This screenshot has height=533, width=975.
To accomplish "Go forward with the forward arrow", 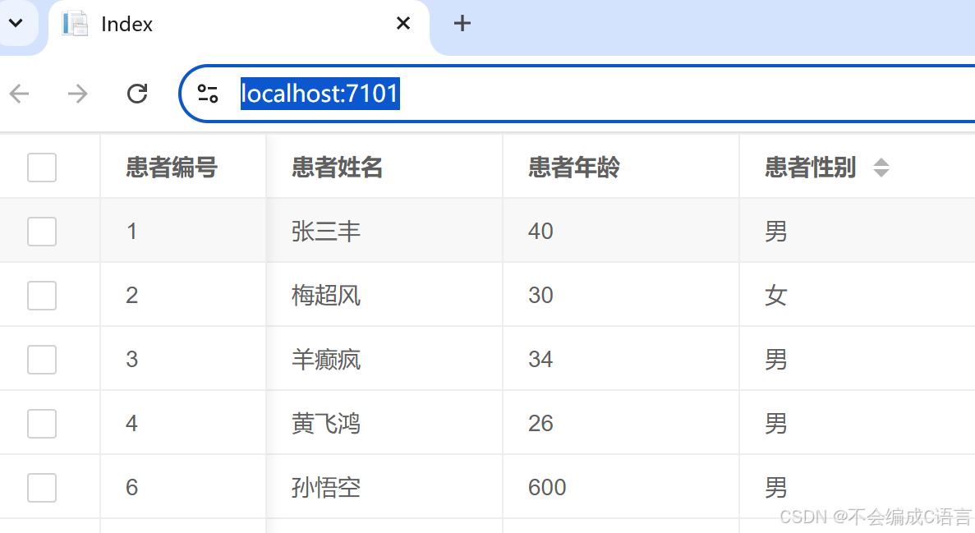I will 78,94.
